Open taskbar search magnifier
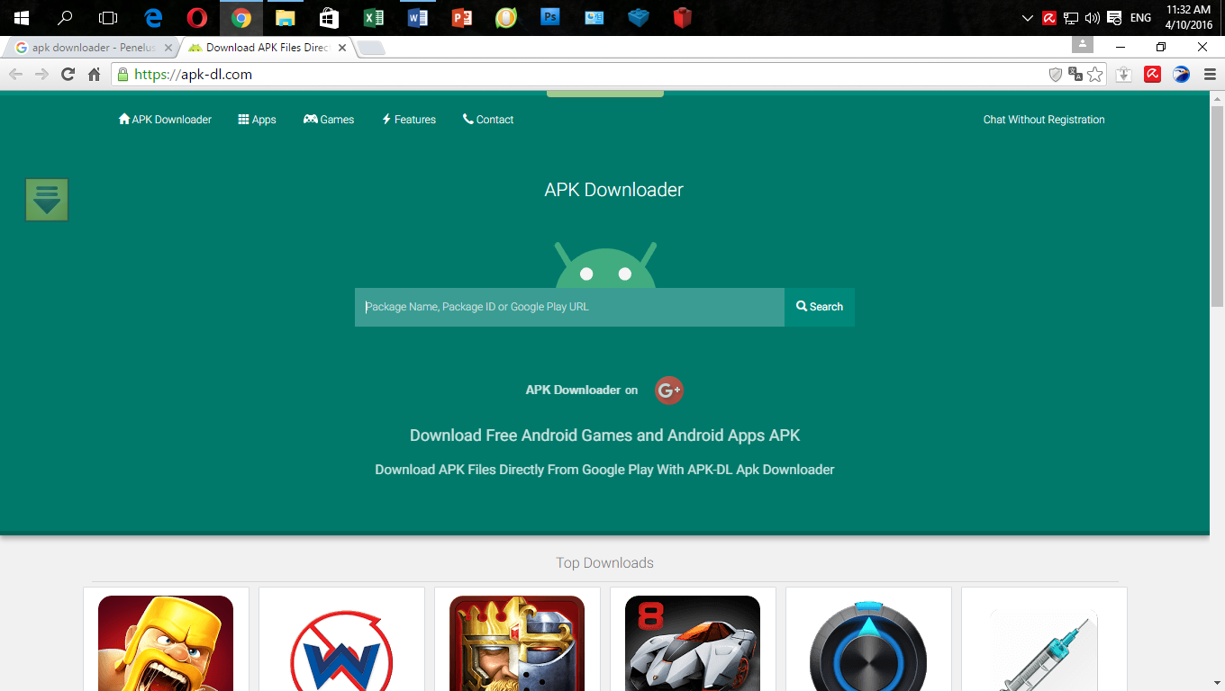The width and height of the screenshot is (1225, 691). pos(65,18)
